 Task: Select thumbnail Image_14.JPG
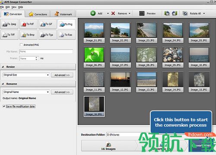point(173,82)
